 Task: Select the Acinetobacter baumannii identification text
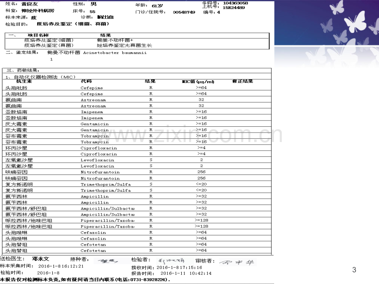[115, 53]
